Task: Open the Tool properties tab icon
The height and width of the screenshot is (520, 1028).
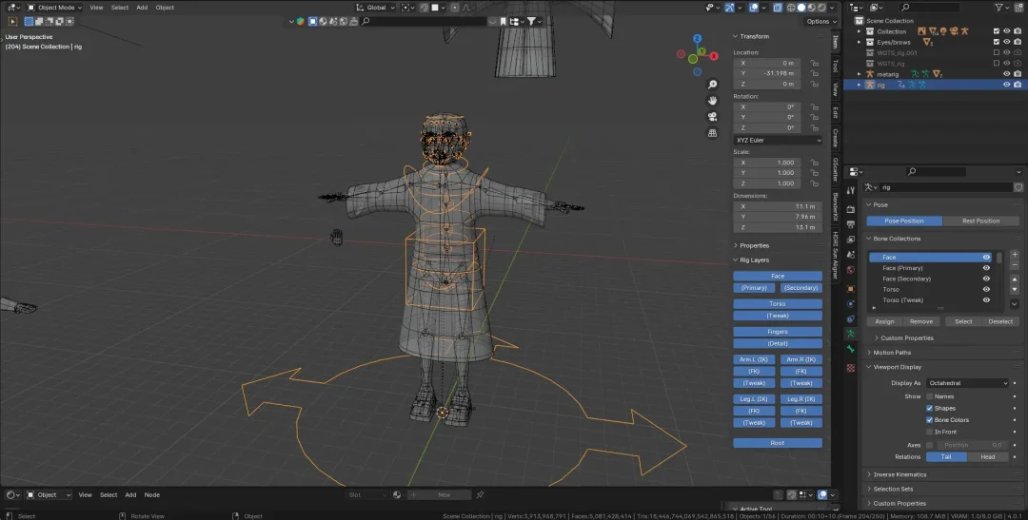Action: [x=850, y=188]
